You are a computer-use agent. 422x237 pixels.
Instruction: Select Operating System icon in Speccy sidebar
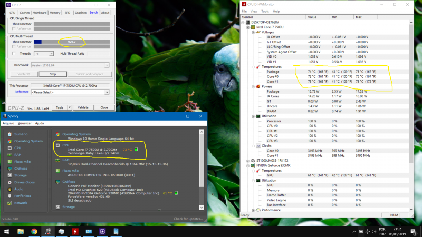click(9, 141)
